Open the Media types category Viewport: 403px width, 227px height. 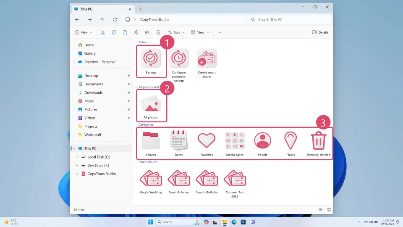click(x=235, y=140)
